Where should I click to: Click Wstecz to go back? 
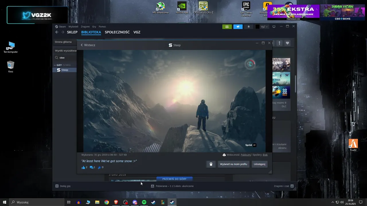[88, 45]
